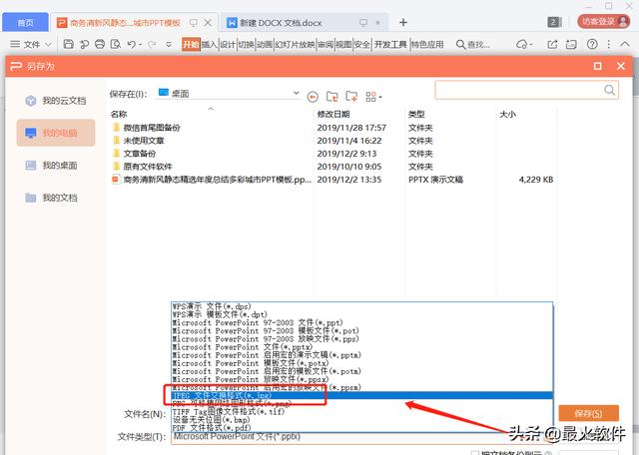Choose WPS演示 文件(*.dps) file type

[x=361, y=306]
